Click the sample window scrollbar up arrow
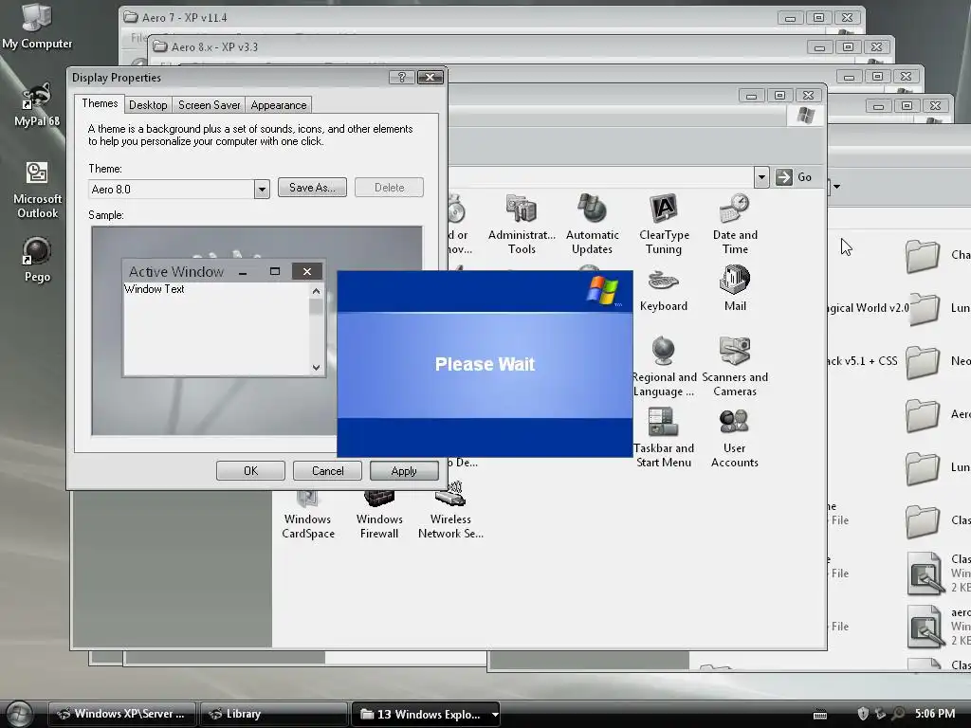 [317, 291]
